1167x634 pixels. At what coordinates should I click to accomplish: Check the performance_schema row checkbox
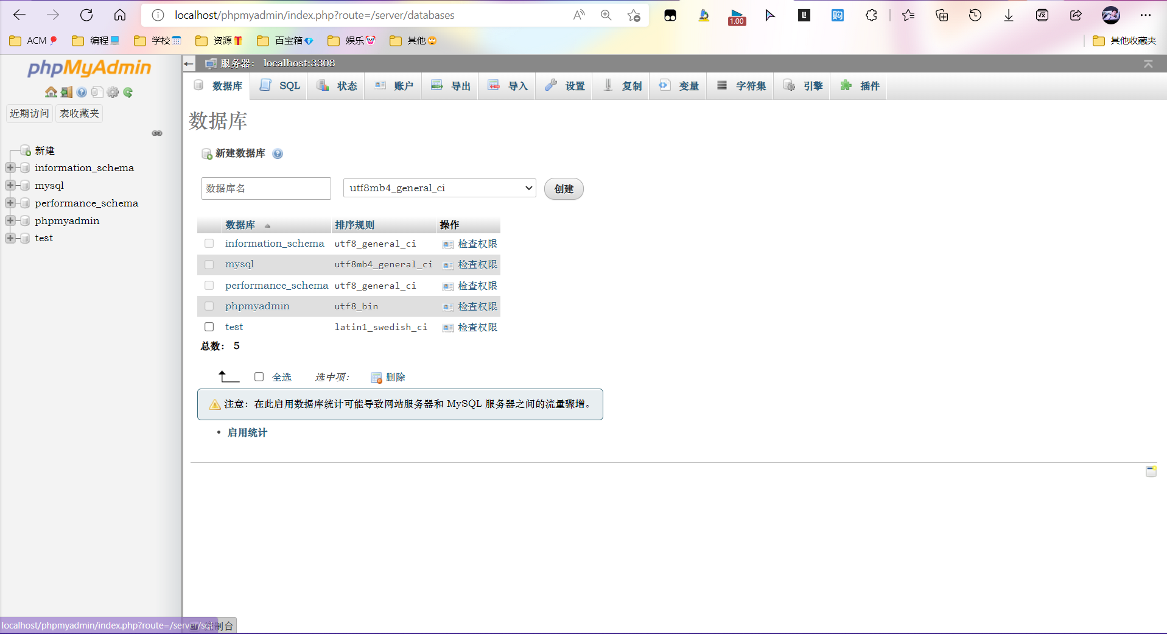point(209,286)
